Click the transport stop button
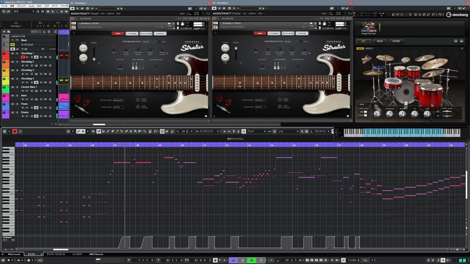This screenshot has width=470, height=264. pyautogui.click(x=242, y=260)
